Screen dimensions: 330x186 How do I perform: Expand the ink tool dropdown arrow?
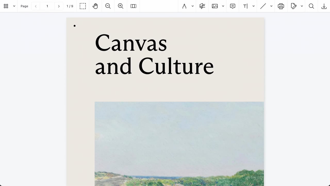pyautogui.click(x=193, y=6)
